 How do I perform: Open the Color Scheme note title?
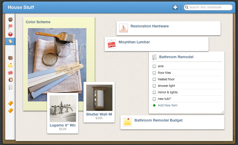click(x=38, y=22)
